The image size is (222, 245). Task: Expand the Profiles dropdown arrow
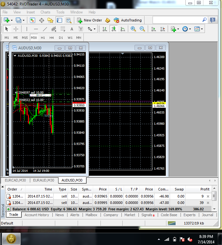[23, 20]
